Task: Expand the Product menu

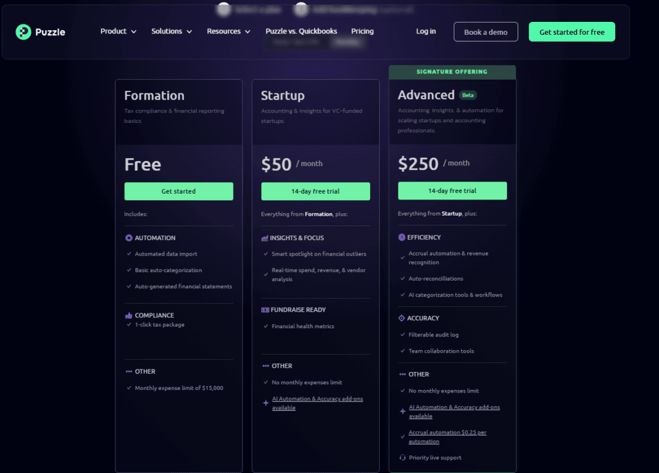Action: [x=118, y=32]
